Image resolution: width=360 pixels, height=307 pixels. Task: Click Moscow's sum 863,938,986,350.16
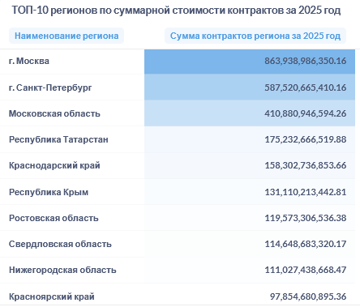(306, 61)
